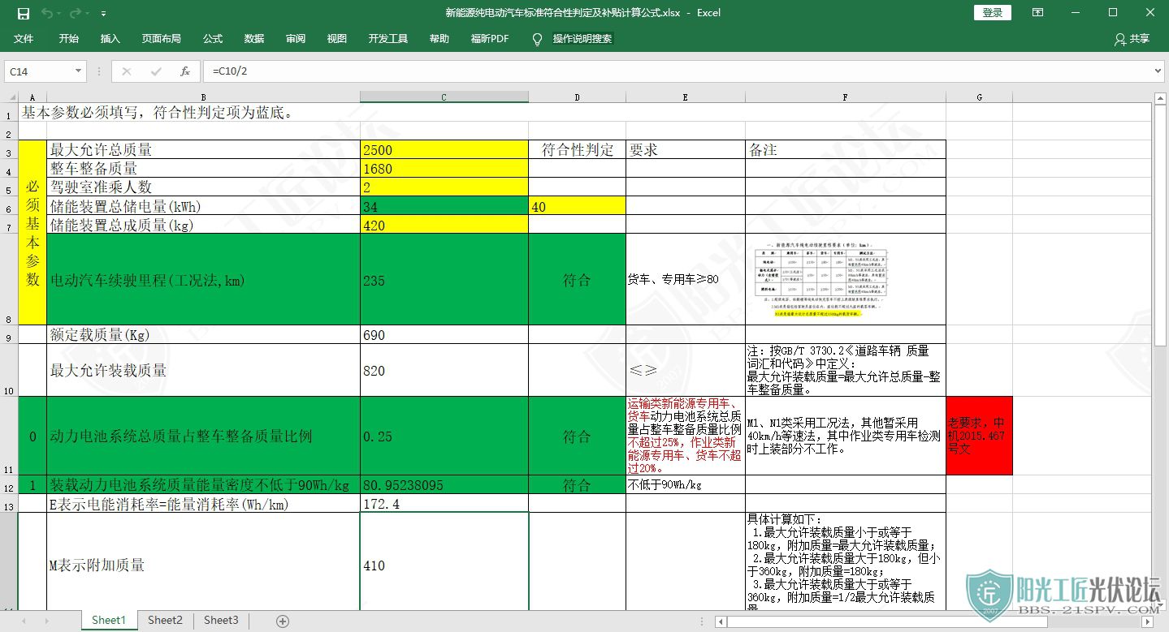
Task: Switch to the Sheet3 tab
Action: coord(221,620)
